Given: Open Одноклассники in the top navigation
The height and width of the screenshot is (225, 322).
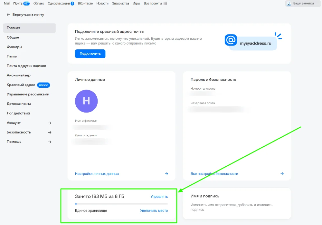Looking at the screenshot, I should 59,4.
